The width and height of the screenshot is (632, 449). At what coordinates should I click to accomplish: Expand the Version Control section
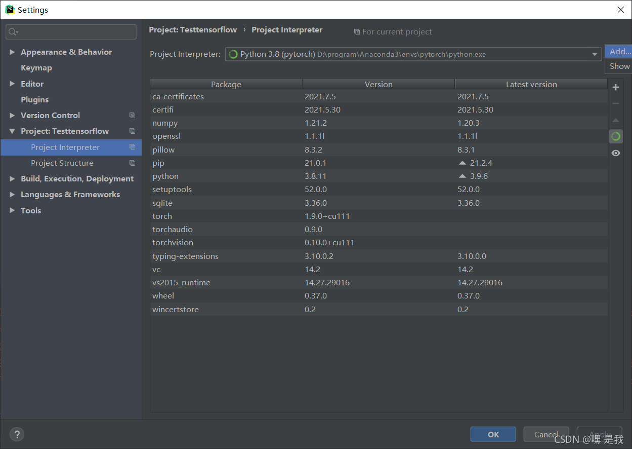12,115
